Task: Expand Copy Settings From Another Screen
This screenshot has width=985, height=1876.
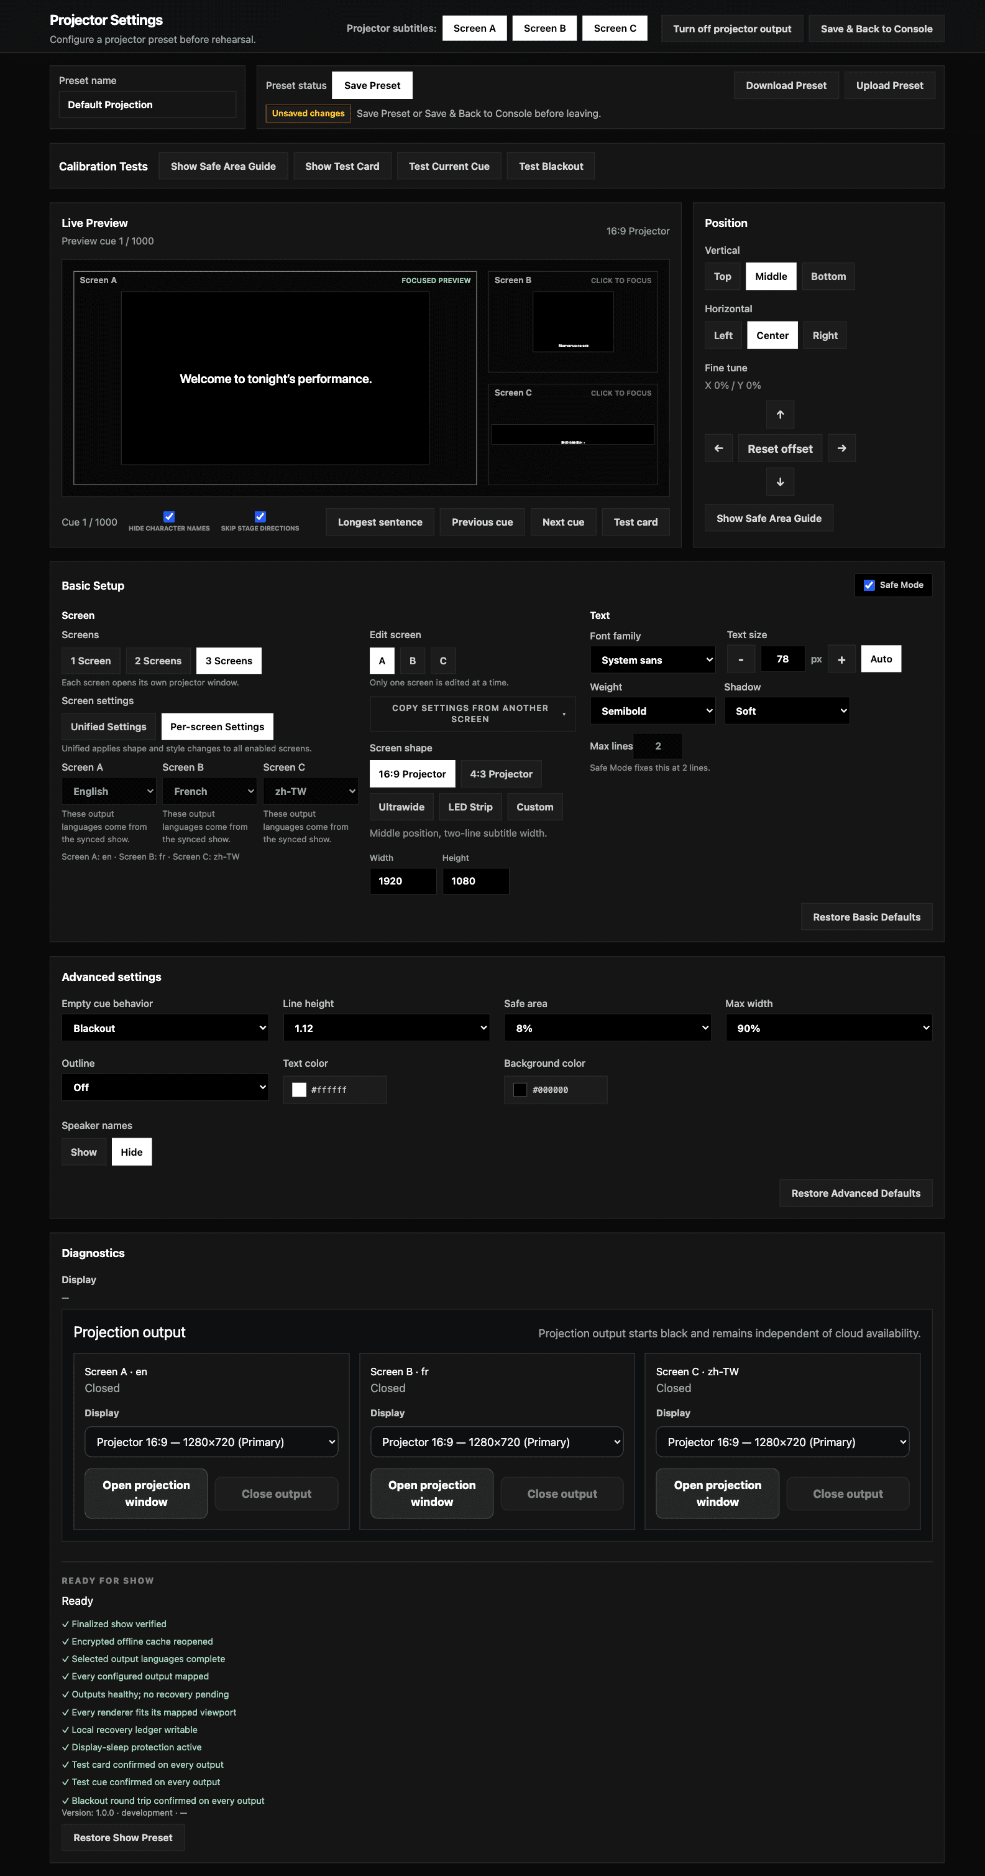Action: [x=473, y=713]
